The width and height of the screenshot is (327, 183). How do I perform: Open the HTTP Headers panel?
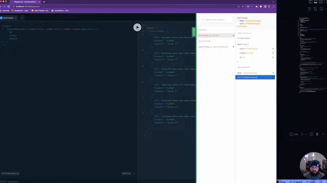click(10, 173)
